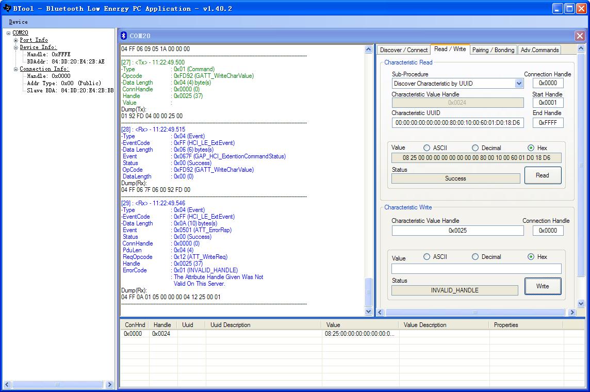This screenshot has height=392, width=590.
Task: Collapse the Connection Info node
Action: [16, 69]
